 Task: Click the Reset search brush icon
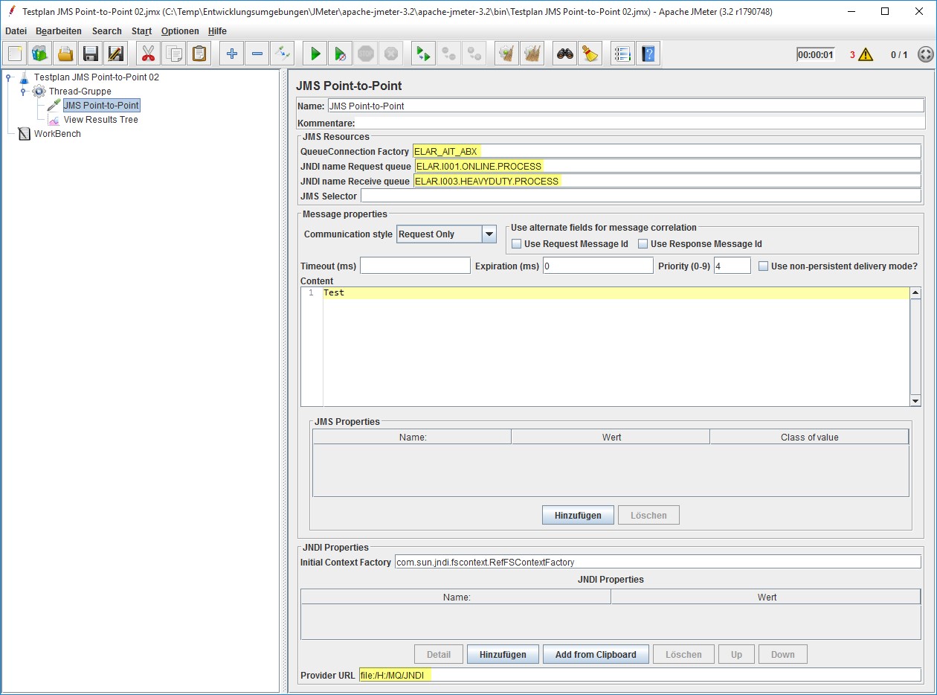[x=590, y=54]
